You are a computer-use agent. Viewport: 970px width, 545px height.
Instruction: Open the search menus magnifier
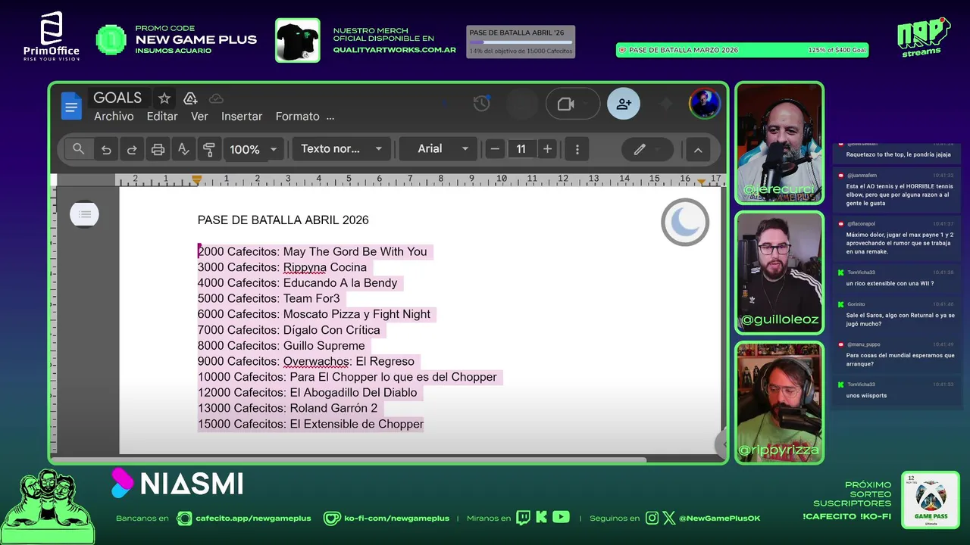[x=79, y=149]
